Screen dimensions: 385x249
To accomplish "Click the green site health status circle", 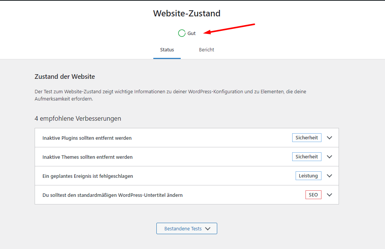I will pos(182,33).
